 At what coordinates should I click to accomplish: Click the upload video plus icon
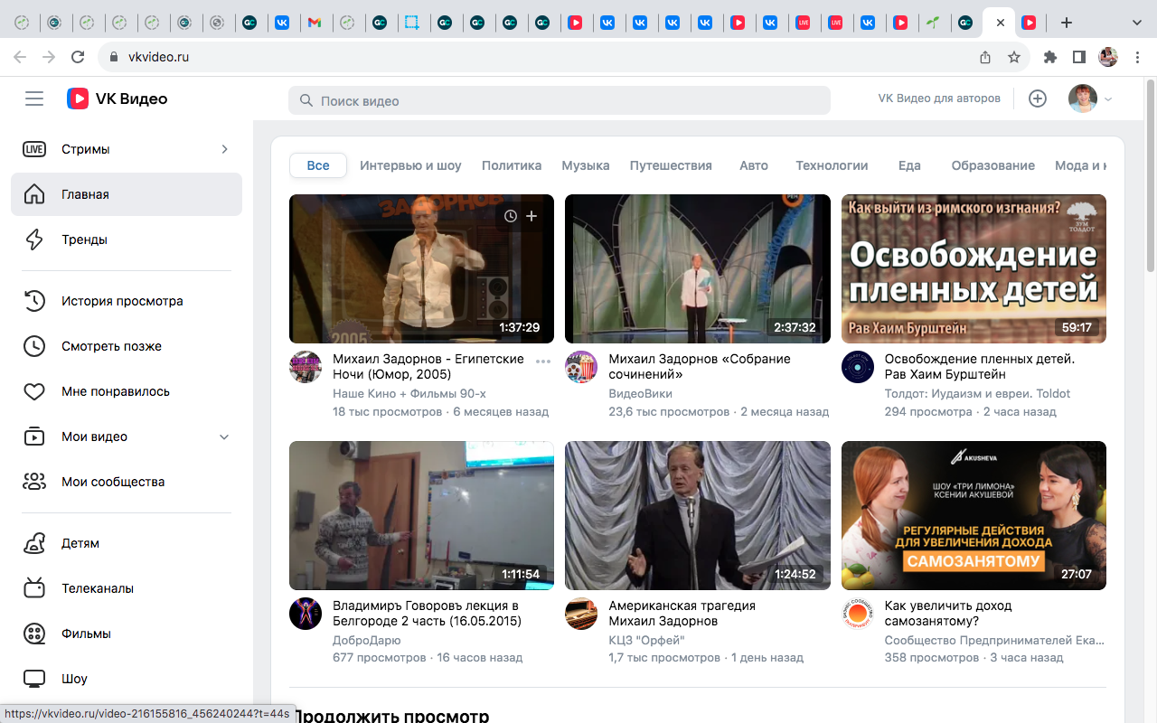(1038, 99)
